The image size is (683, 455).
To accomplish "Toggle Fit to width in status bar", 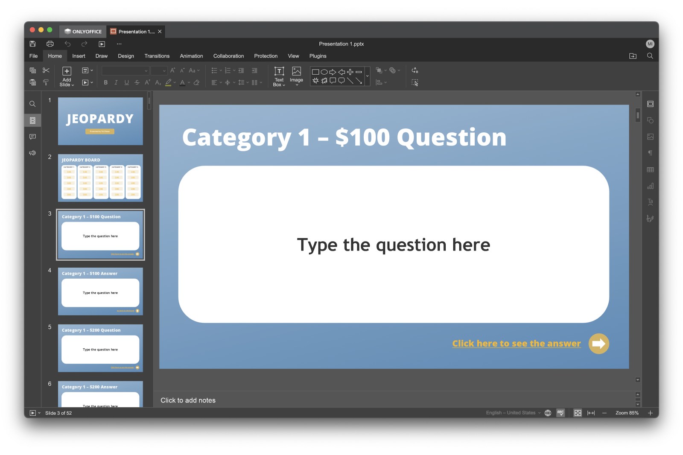I will coord(591,413).
